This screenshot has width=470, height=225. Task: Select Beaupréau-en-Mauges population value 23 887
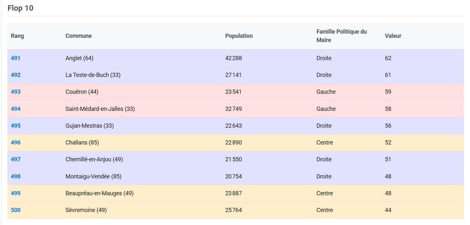click(233, 193)
